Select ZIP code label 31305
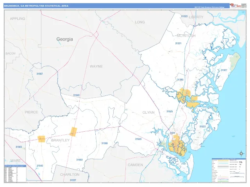Viewport: 250px width, 187px height. click(180, 79)
